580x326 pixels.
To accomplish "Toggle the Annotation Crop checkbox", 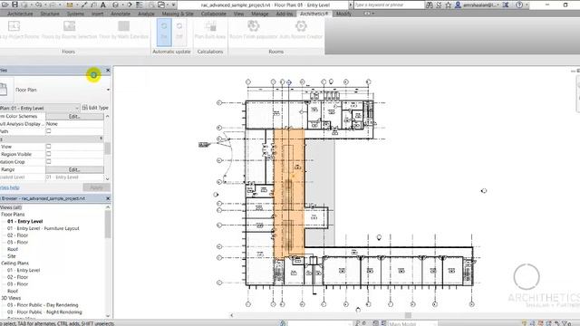I will (x=48, y=161).
